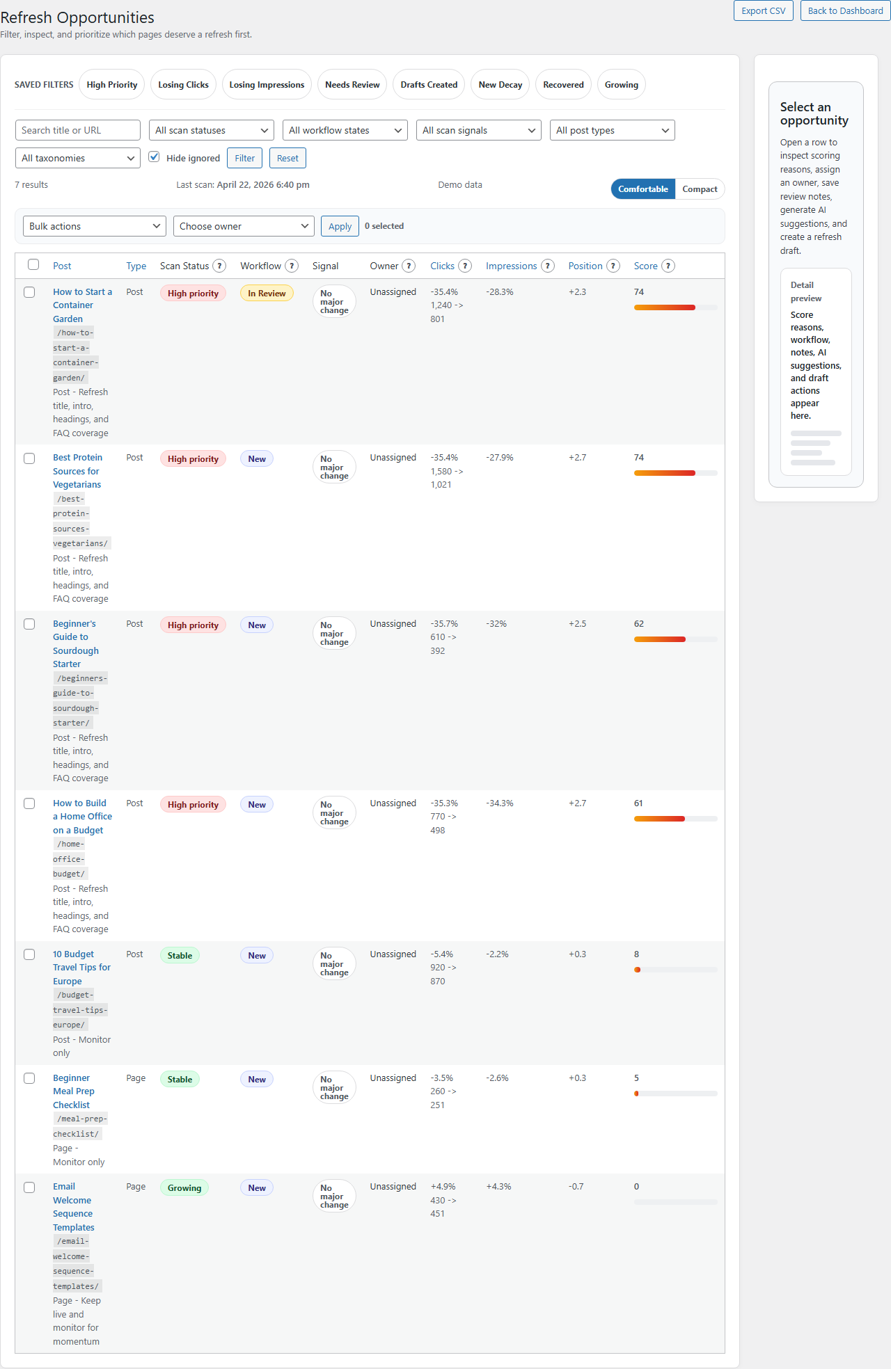Click the Stable badge on Budget Travel row
The width and height of the screenshot is (891, 1369).
(180, 956)
